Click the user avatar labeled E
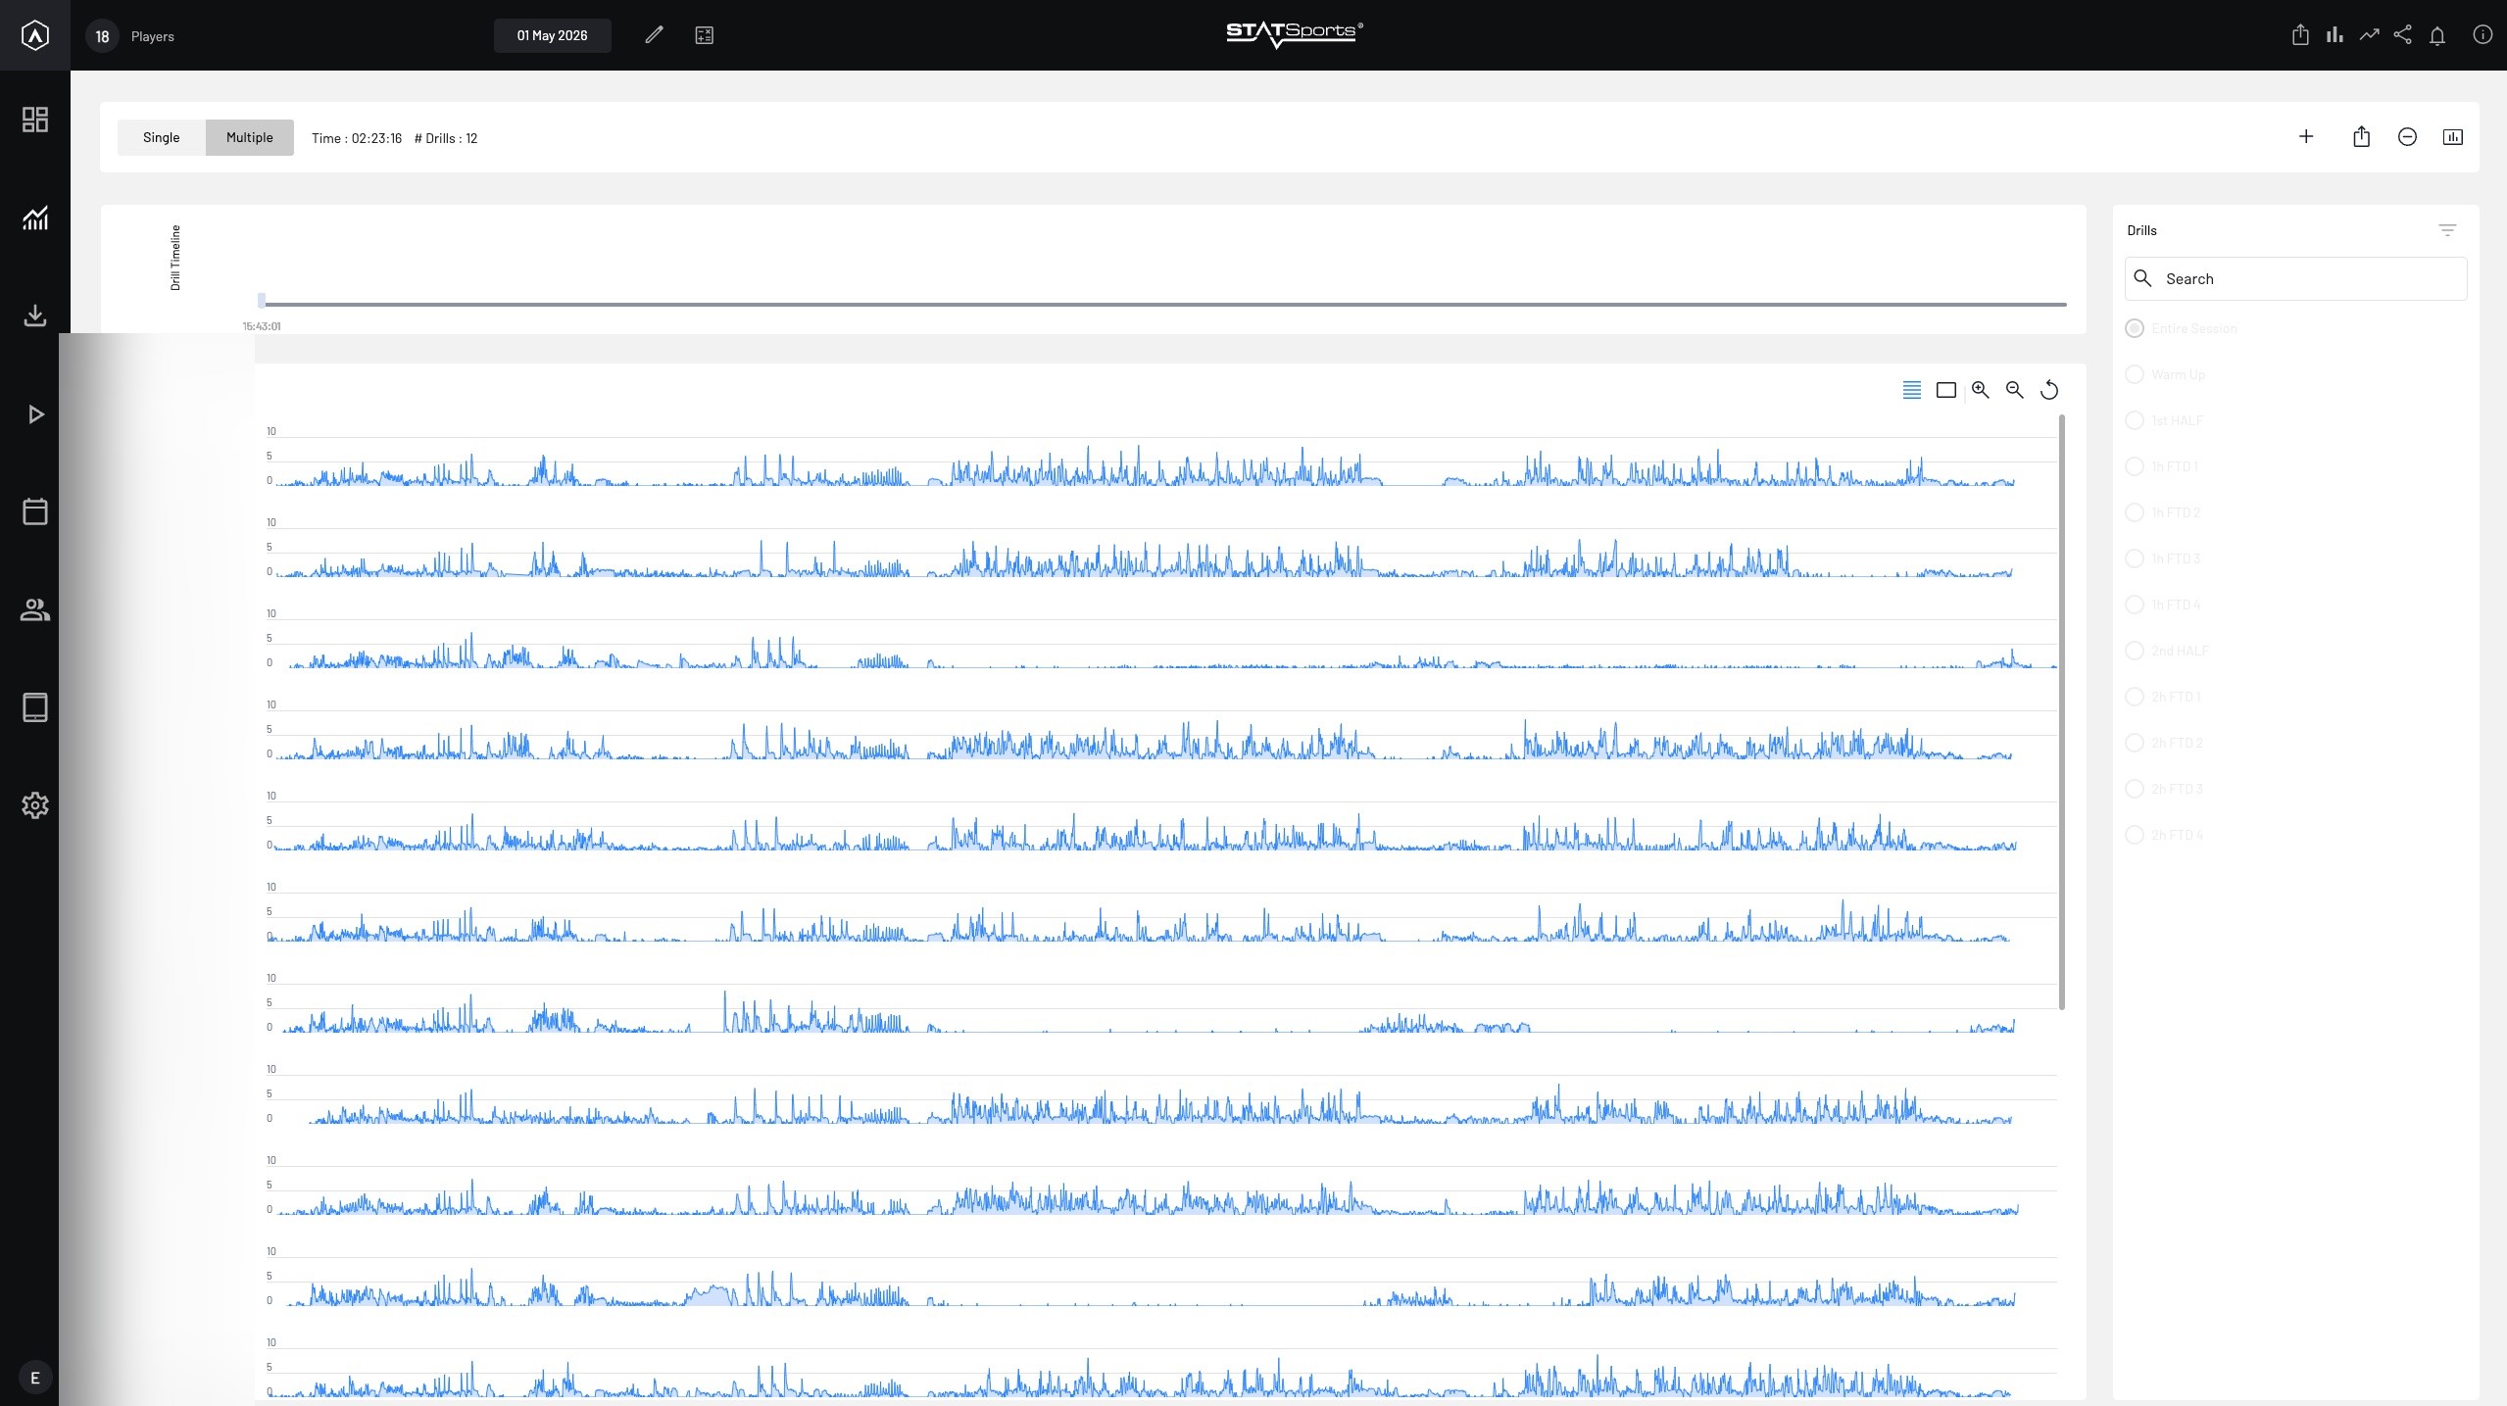 tap(35, 1378)
